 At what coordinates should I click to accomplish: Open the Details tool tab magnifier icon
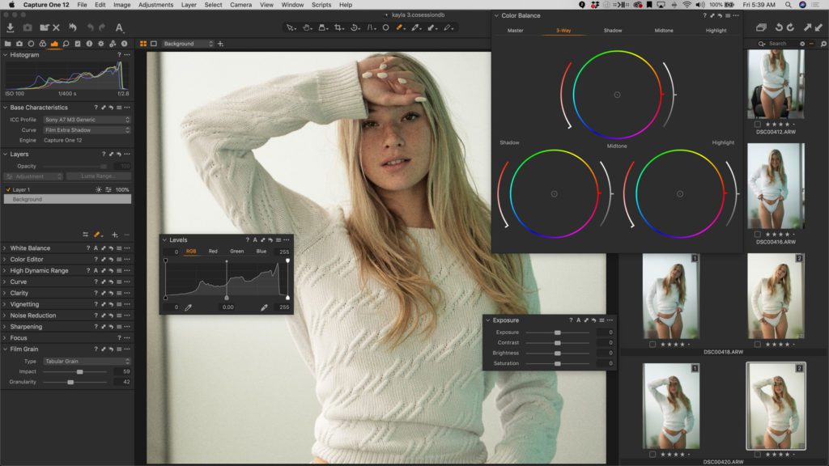pos(66,44)
